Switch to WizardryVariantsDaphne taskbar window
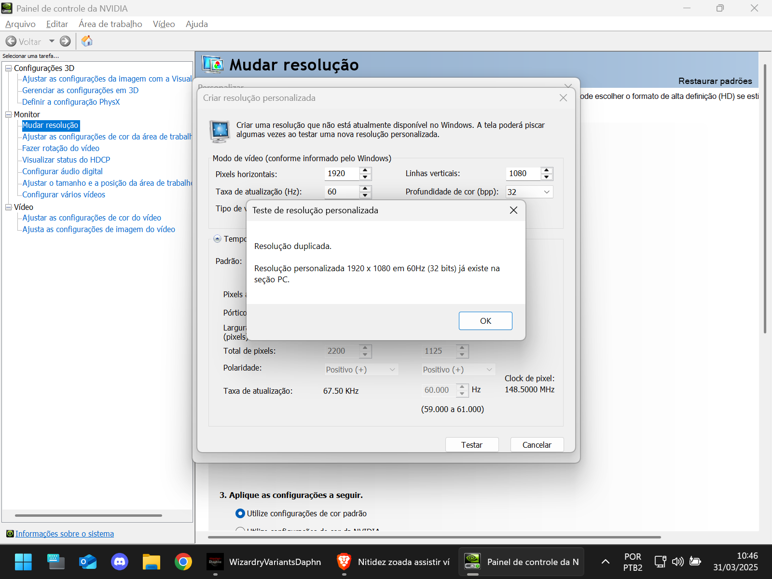This screenshot has height=579, width=772. tap(264, 562)
